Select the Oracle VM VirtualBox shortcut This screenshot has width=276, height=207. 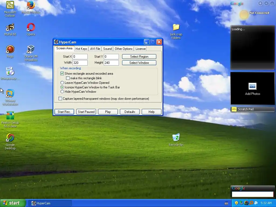(x=31, y=53)
